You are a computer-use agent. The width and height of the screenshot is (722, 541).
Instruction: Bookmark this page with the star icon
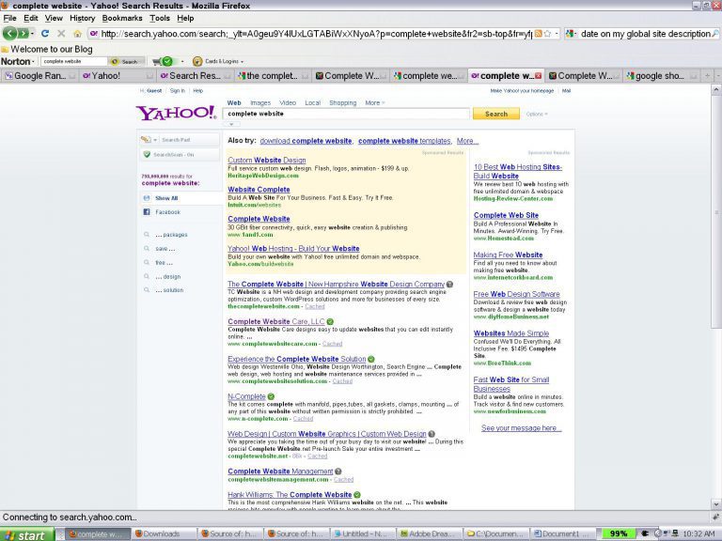click(x=547, y=34)
